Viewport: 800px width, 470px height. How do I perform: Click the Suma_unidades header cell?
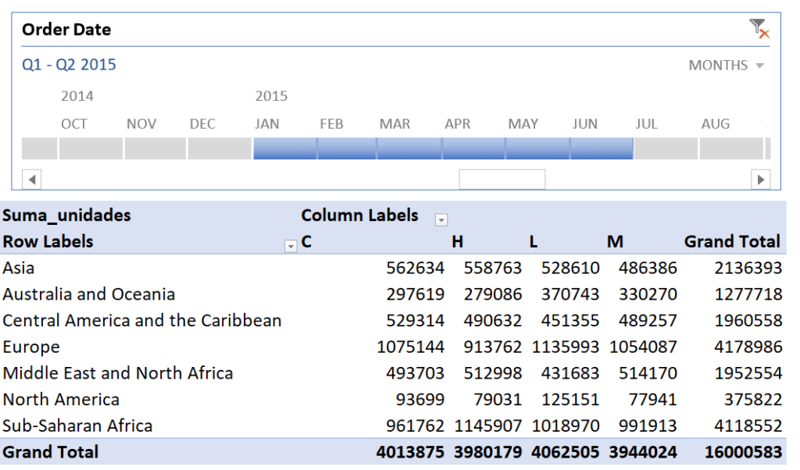click(x=66, y=215)
